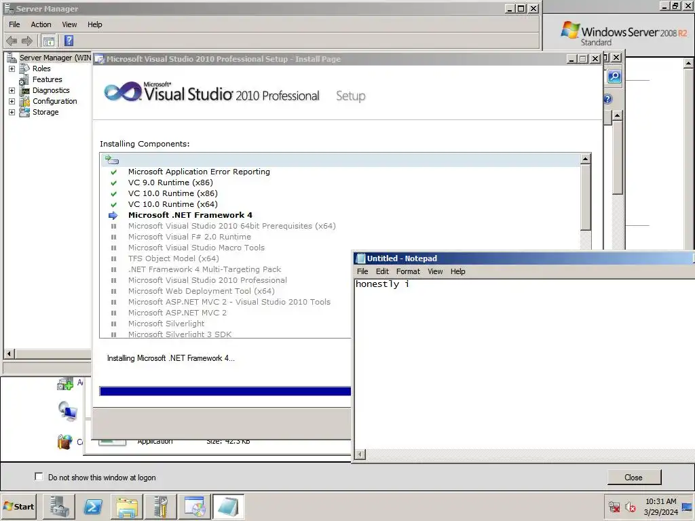Click 'Microsoft Visual F# 2.0 Runtime' entry
The height and width of the screenshot is (521, 695).
pyautogui.click(x=190, y=237)
